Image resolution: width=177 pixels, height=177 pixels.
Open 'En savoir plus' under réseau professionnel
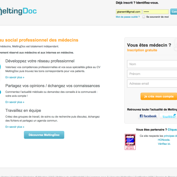pos(15,77)
